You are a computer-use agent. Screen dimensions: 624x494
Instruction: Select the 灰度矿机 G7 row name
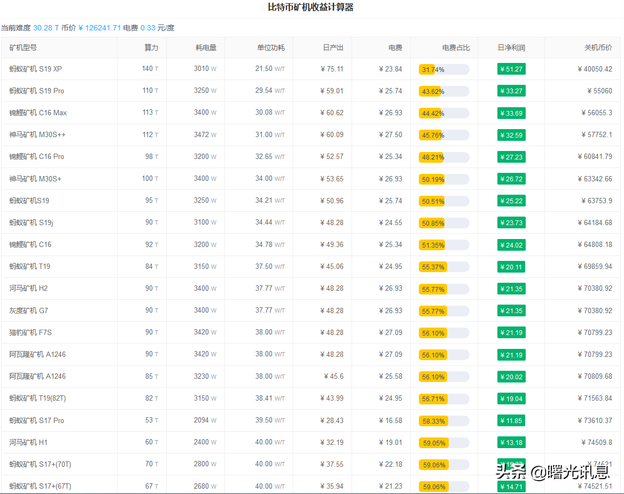[x=29, y=310]
